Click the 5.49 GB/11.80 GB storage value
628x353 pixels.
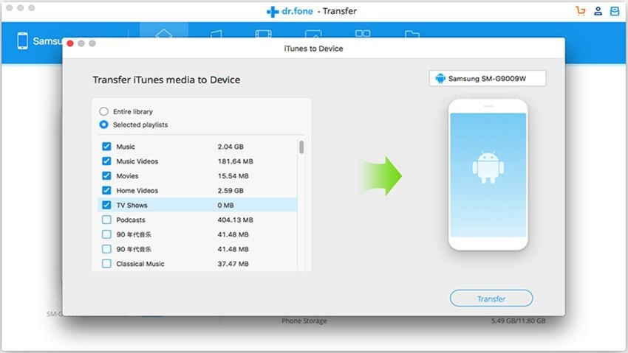[x=518, y=321]
